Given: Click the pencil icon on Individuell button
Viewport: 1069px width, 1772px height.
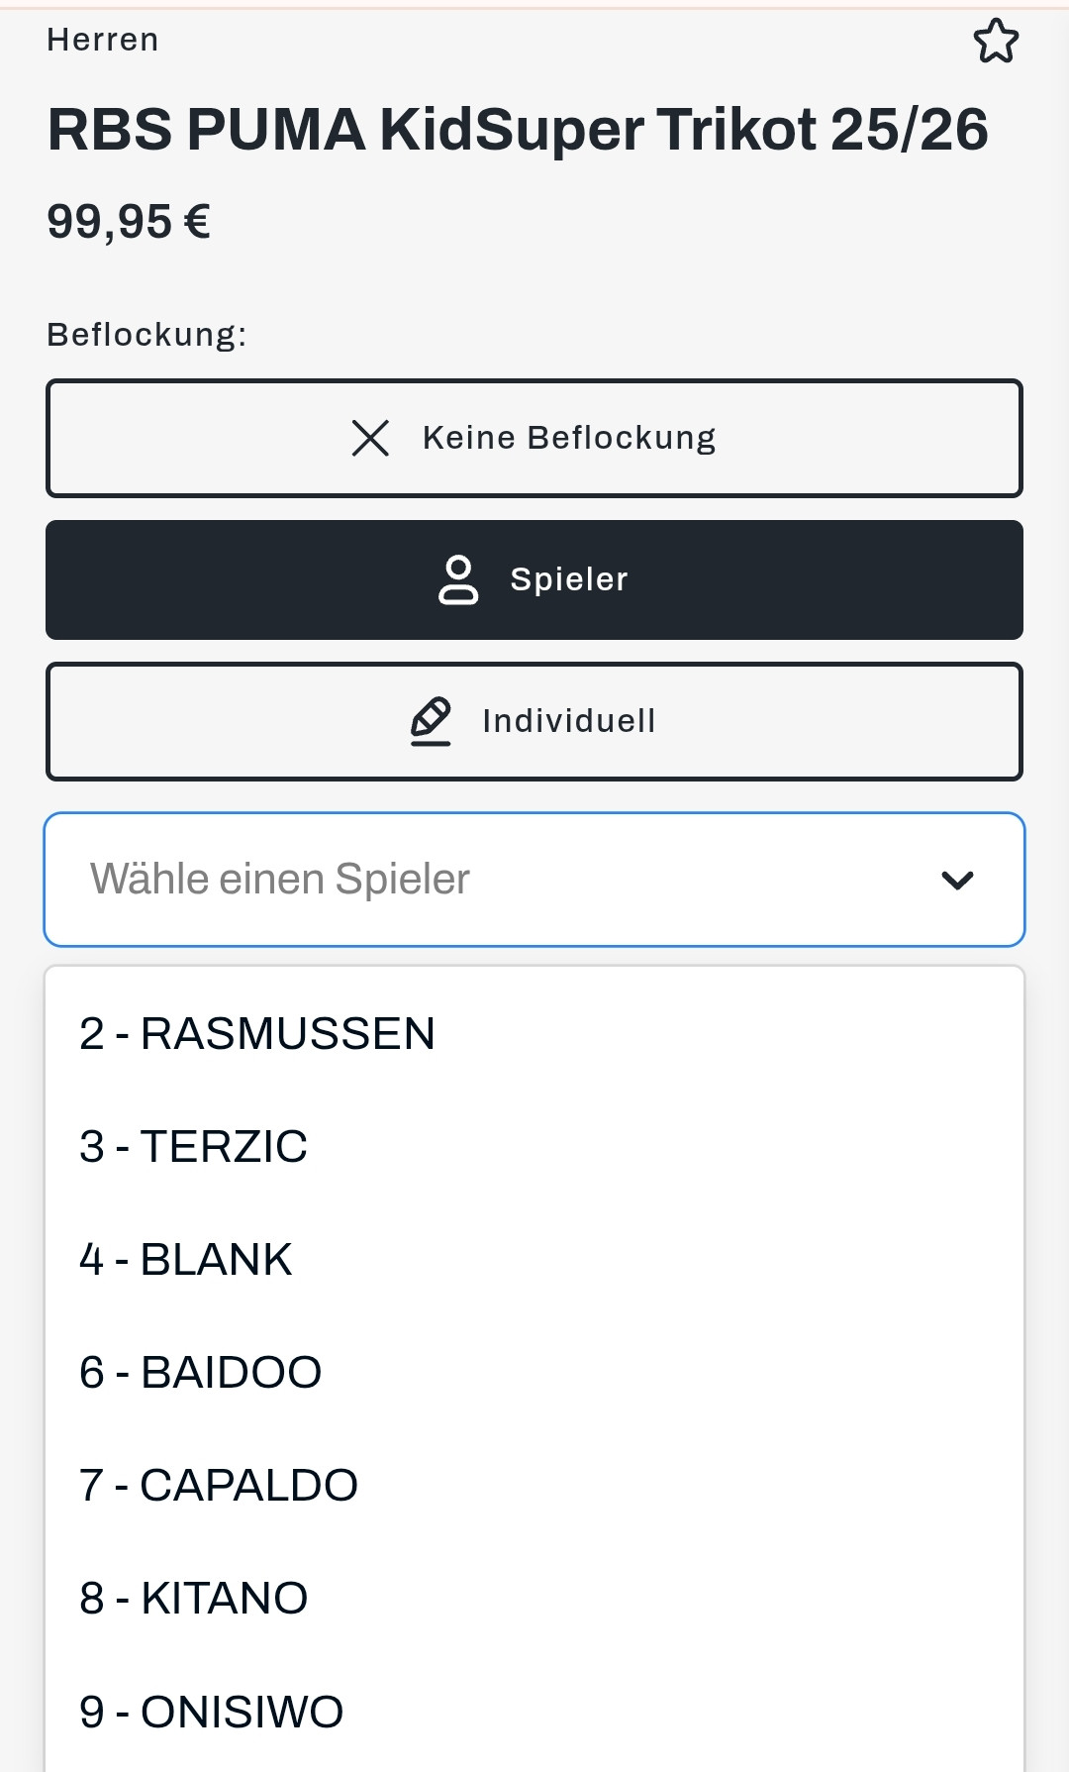Looking at the screenshot, I should tap(431, 721).
